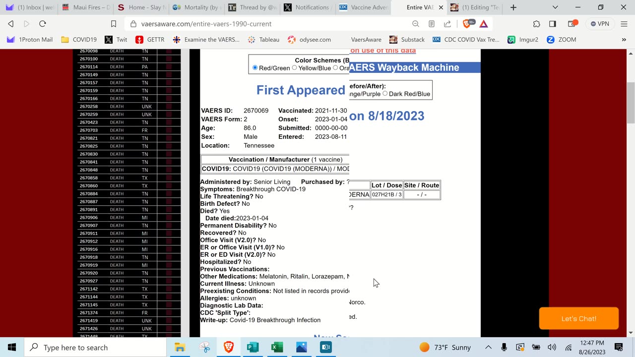Open the GETTR bookmark

pos(150,40)
